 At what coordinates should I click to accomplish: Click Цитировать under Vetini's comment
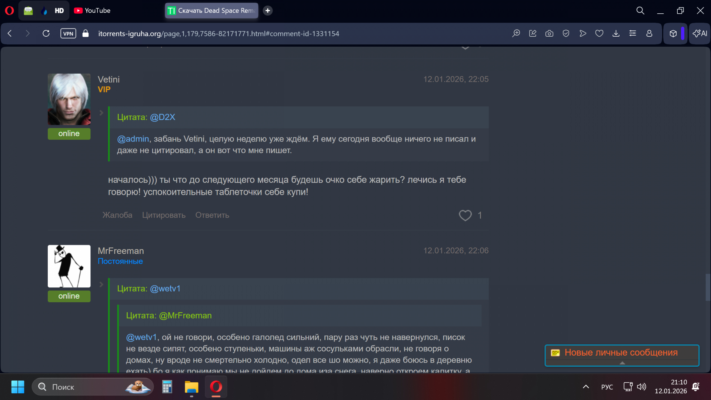(164, 215)
